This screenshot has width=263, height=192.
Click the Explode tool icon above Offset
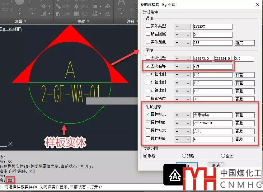(108, 6)
